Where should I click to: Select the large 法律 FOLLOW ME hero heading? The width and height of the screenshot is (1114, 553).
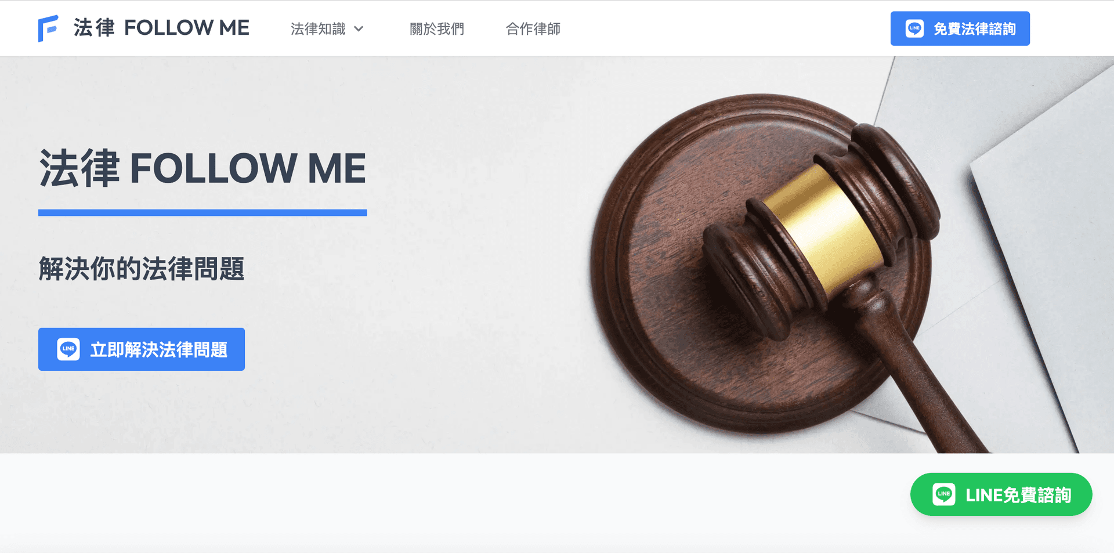202,168
